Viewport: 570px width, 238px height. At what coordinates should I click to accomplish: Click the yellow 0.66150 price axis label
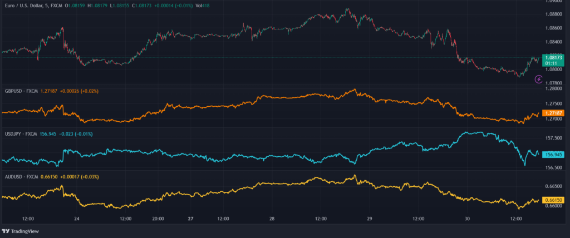(x=553, y=200)
